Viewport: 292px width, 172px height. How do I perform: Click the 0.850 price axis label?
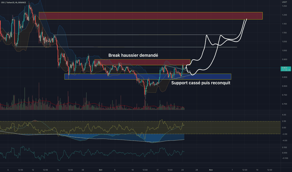pyautogui.click(x=284, y=77)
